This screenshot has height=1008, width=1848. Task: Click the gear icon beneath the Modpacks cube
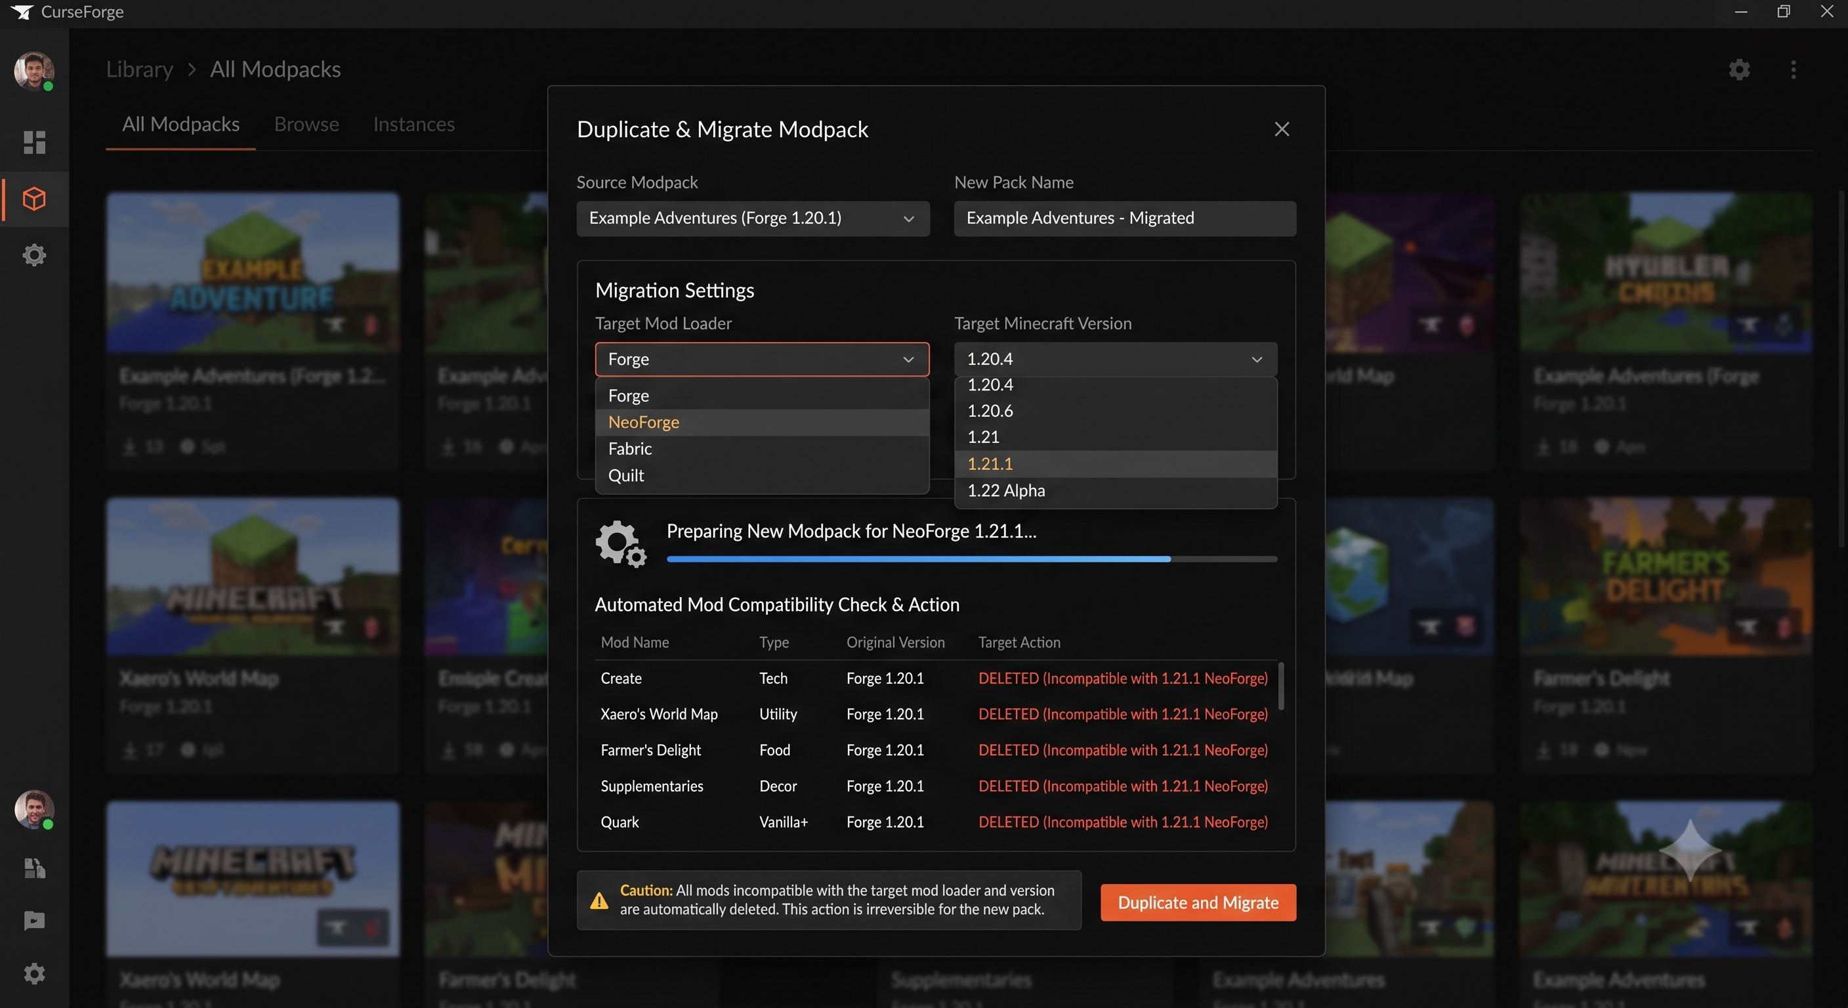tap(34, 255)
